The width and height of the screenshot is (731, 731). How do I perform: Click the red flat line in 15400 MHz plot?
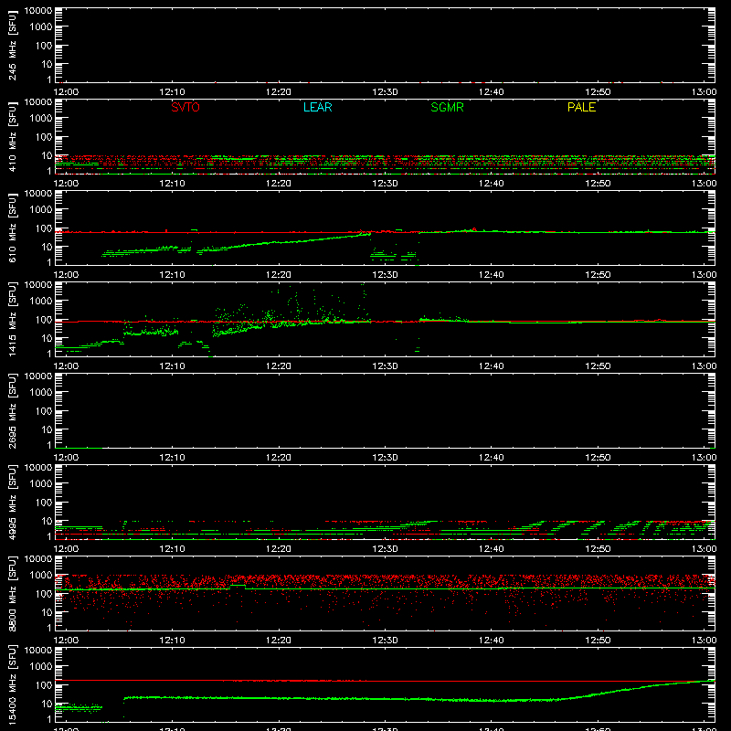click(x=385, y=681)
